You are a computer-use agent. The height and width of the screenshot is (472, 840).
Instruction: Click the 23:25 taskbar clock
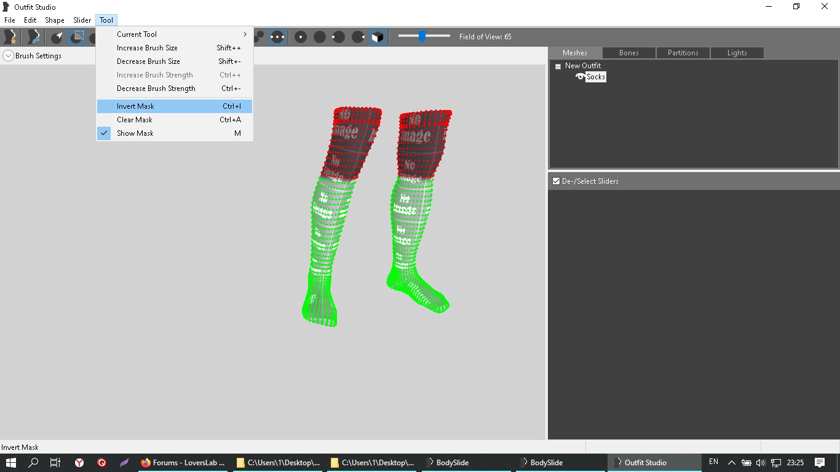pyautogui.click(x=795, y=463)
